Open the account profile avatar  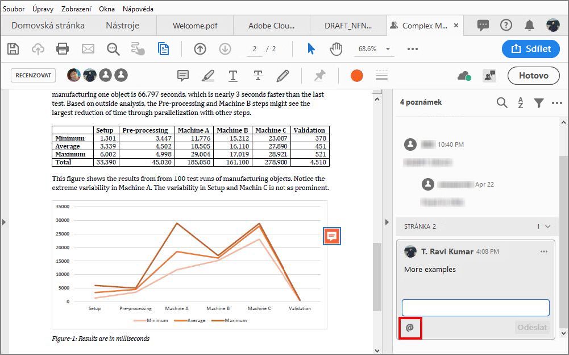[x=553, y=25]
